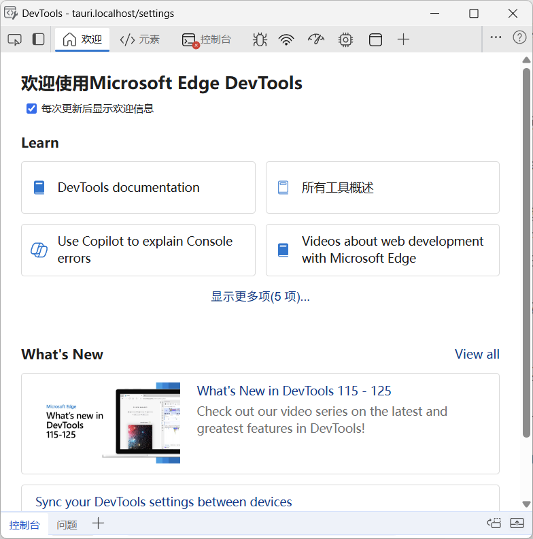Add a drawer tool with bottom plus icon
Image resolution: width=533 pixels, height=539 pixels.
point(98,523)
